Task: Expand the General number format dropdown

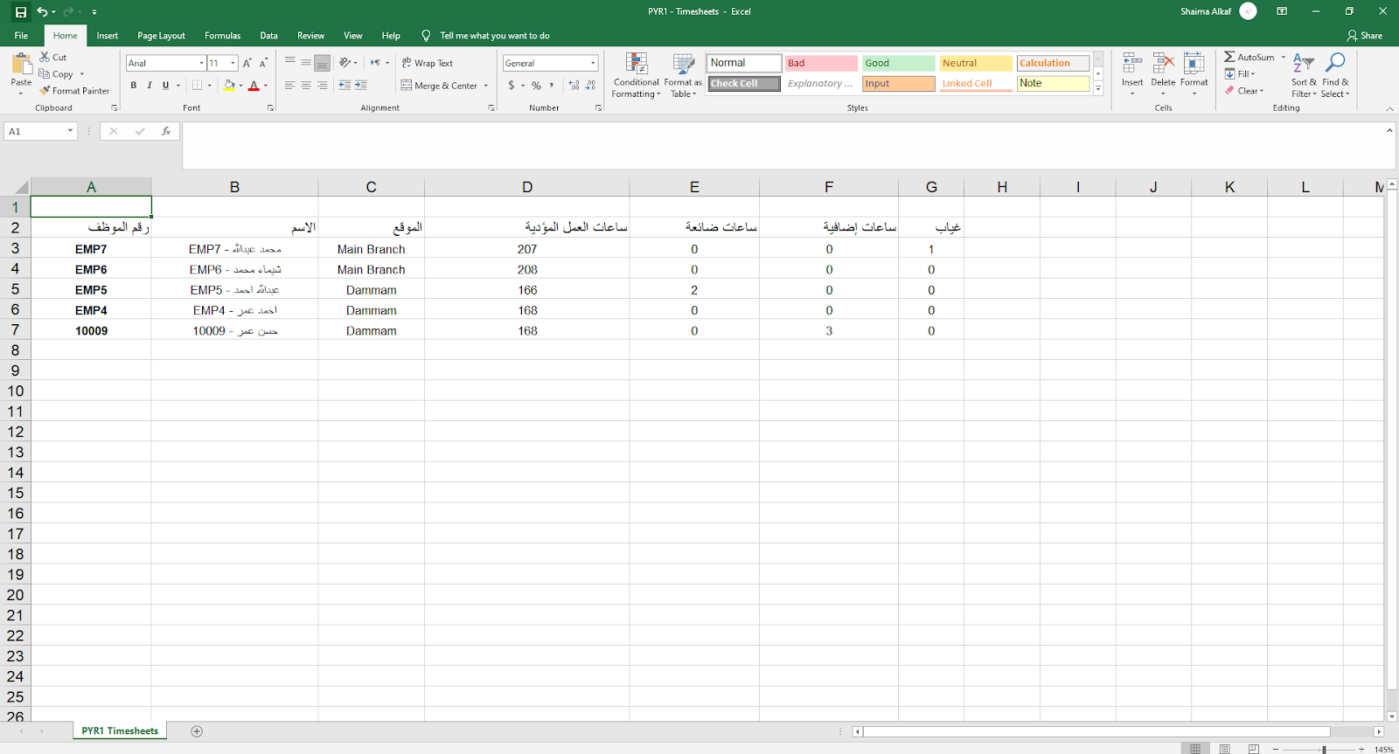Action: pos(593,63)
